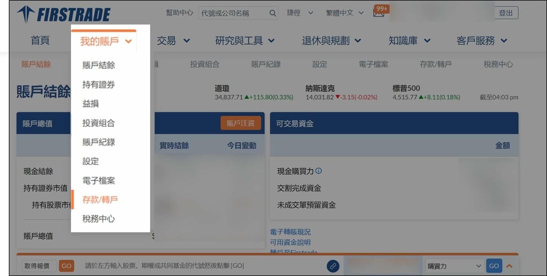Open the 捷徑 shortcuts dropdown
The height and width of the screenshot is (276, 547).
tap(300, 13)
